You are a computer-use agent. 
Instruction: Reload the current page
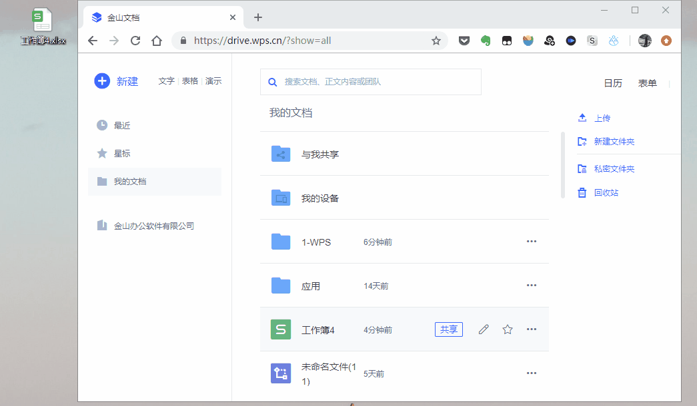tap(135, 41)
